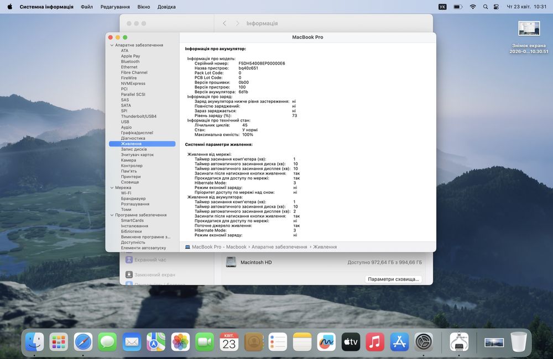553x359 pixels.
Task: Click the Wi-Fi status icon
Action: point(473,7)
